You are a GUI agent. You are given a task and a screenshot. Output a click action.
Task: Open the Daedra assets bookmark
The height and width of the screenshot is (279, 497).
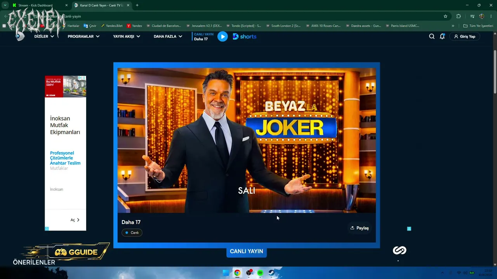click(363, 26)
